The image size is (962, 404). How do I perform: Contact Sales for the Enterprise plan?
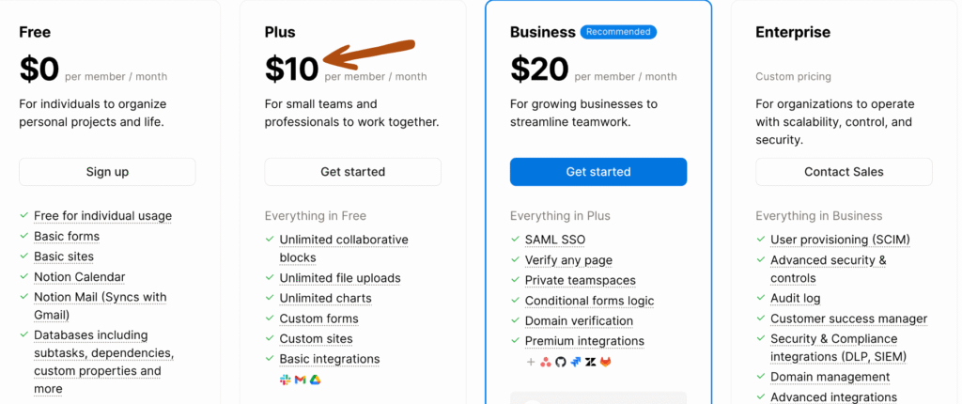tap(844, 172)
